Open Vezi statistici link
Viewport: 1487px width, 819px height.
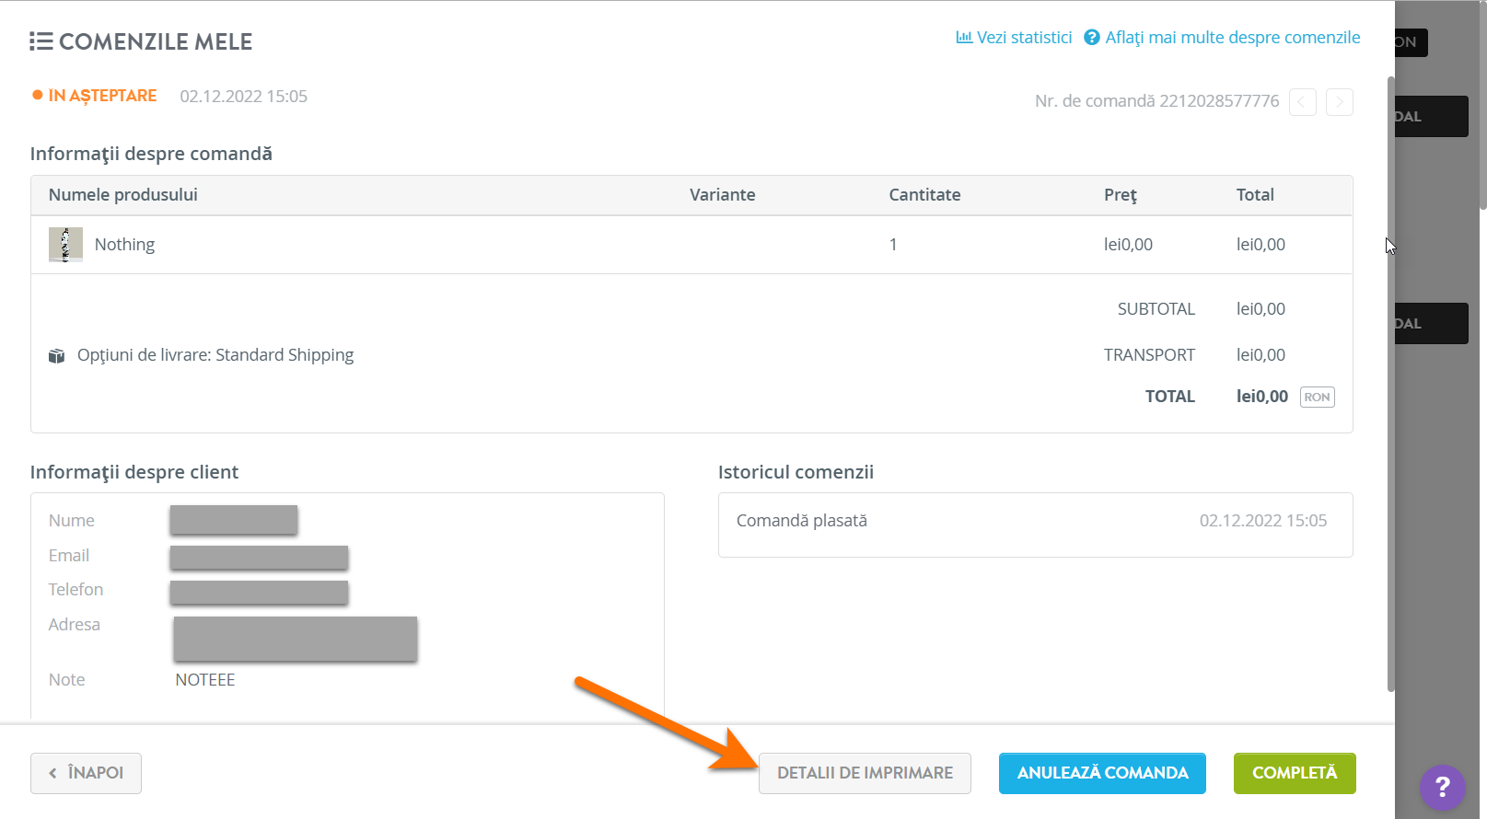click(x=1024, y=38)
